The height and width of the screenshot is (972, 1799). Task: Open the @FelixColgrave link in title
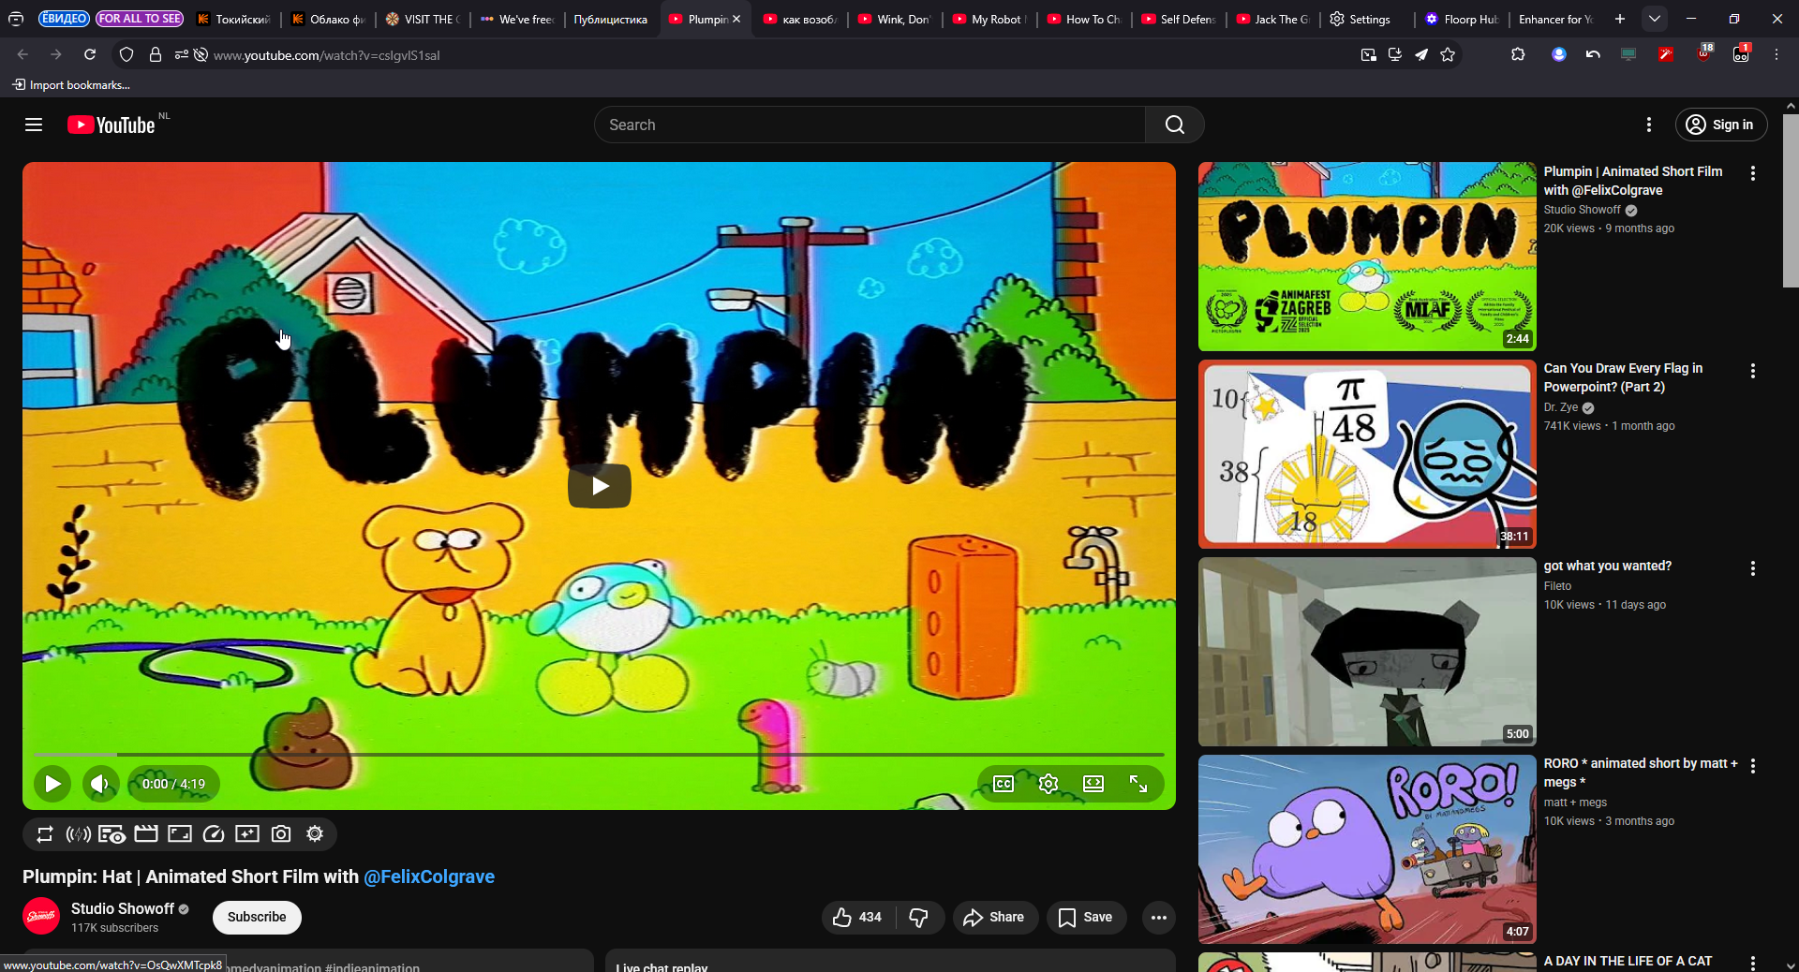pyautogui.click(x=429, y=876)
